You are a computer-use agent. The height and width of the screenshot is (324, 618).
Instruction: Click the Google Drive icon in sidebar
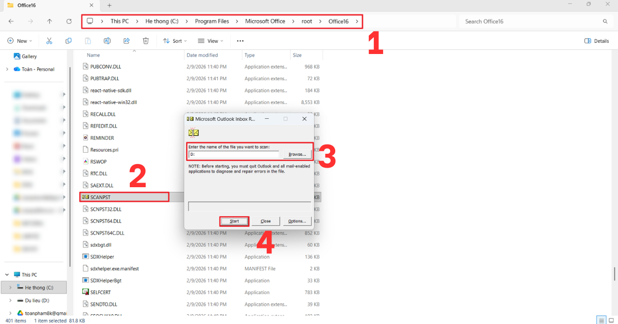[x=20, y=313]
